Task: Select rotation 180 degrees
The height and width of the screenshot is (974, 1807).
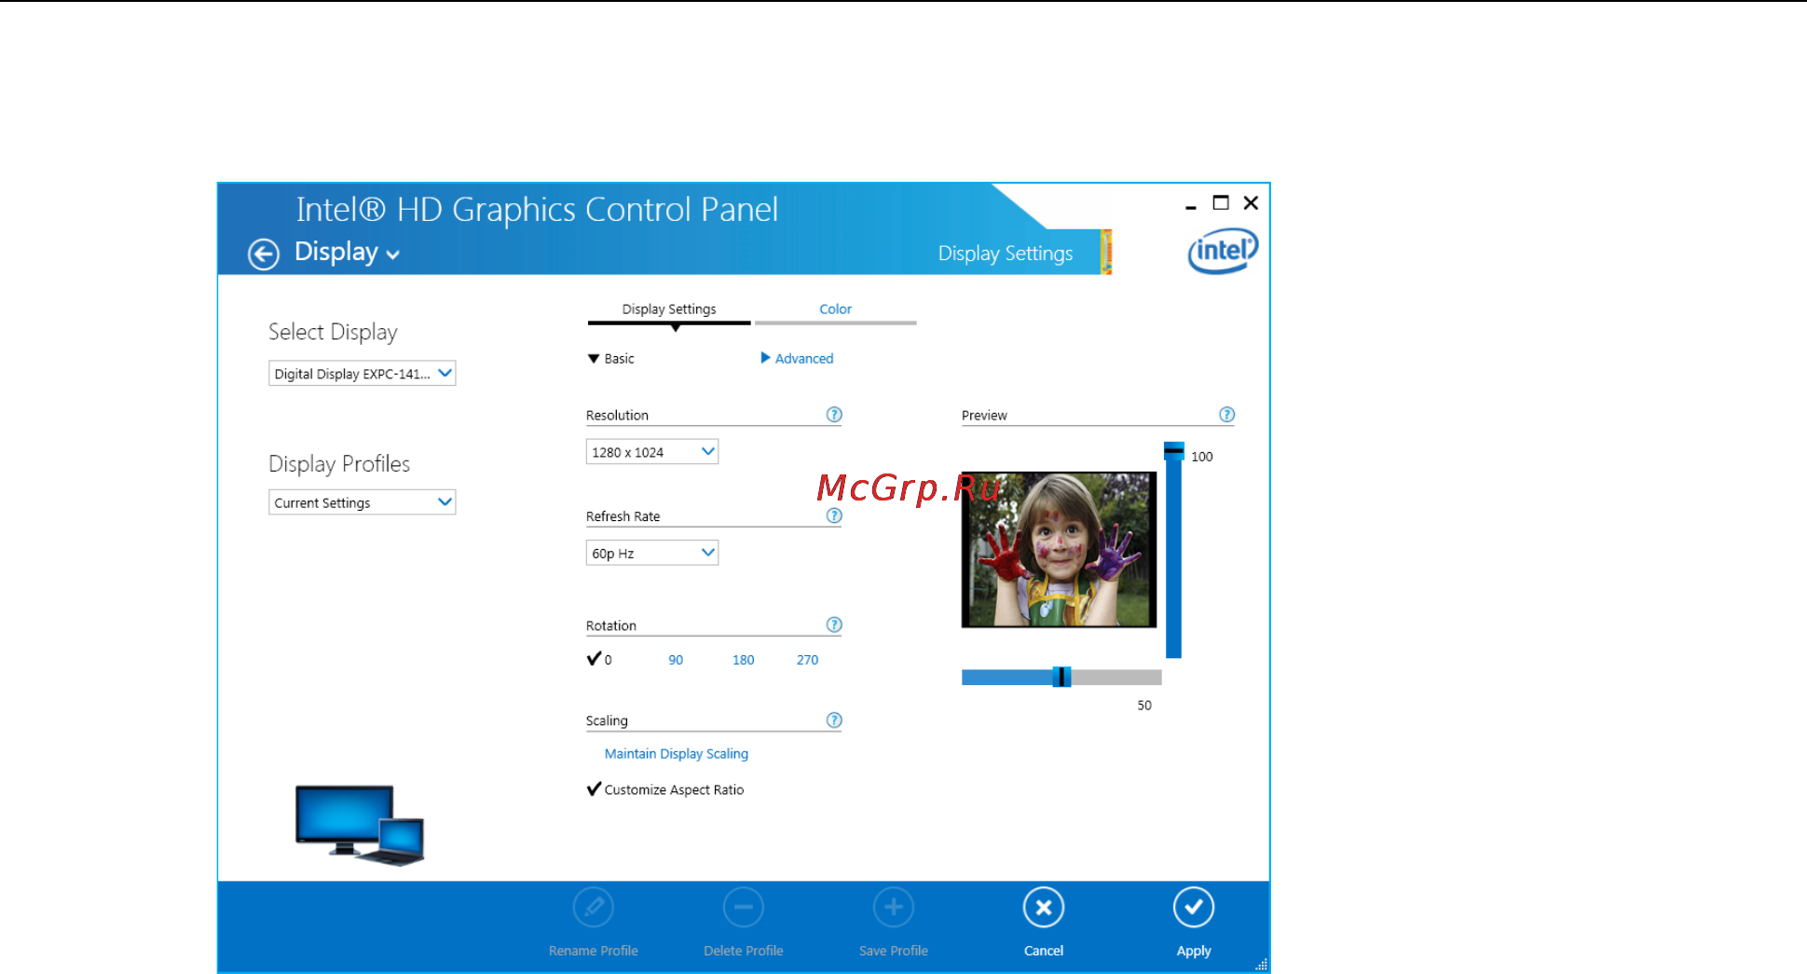Action: point(743,660)
